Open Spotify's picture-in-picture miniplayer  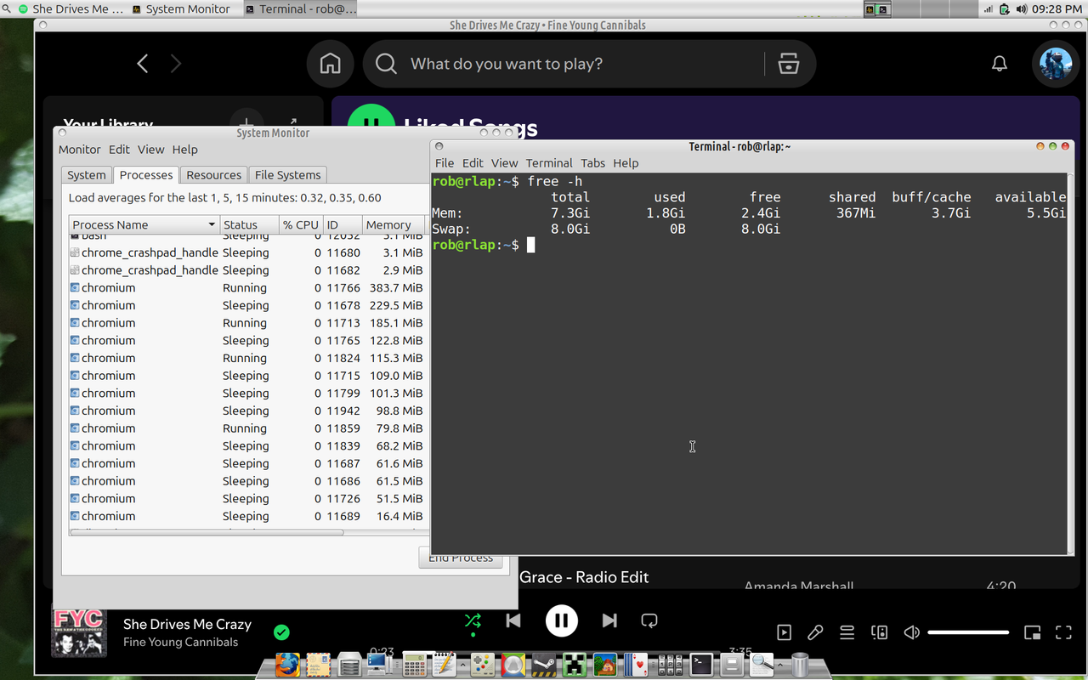pyautogui.click(x=1032, y=632)
